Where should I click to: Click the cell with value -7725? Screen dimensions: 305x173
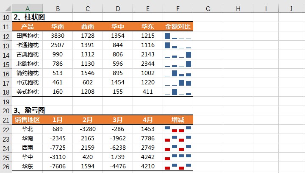click(x=58, y=148)
